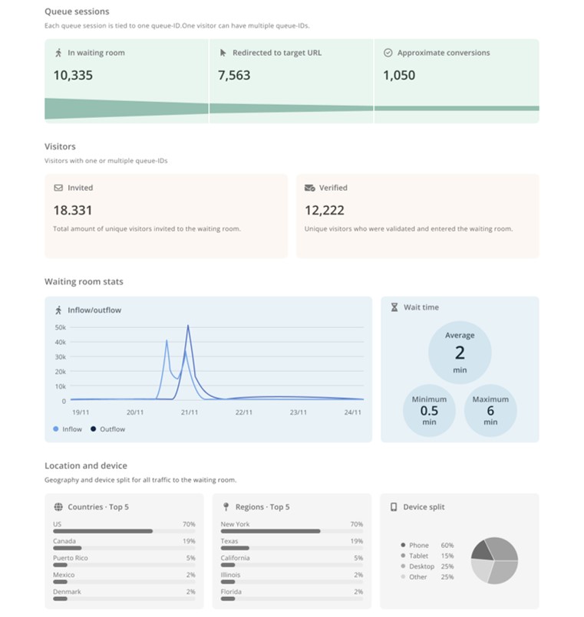Click the device split pie chart
Viewport: 584px width, 617px height.
point(494,560)
